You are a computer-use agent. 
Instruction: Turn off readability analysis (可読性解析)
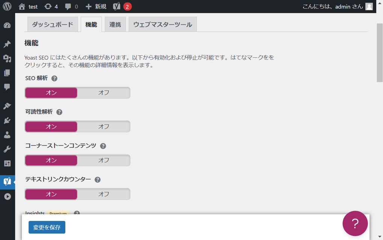(x=104, y=127)
